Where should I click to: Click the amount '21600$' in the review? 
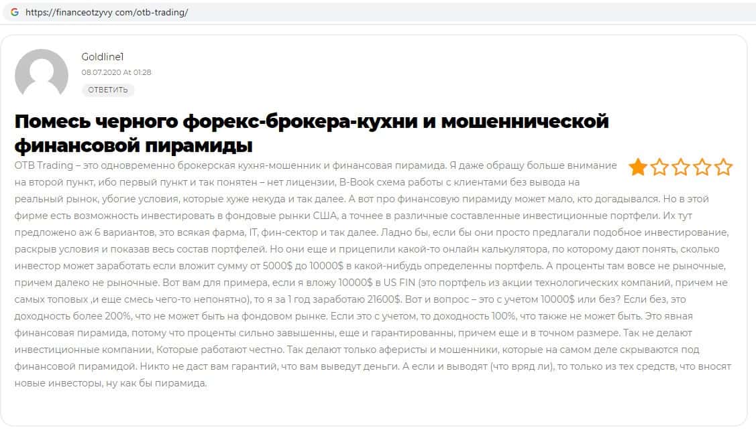pyautogui.click(x=384, y=299)
